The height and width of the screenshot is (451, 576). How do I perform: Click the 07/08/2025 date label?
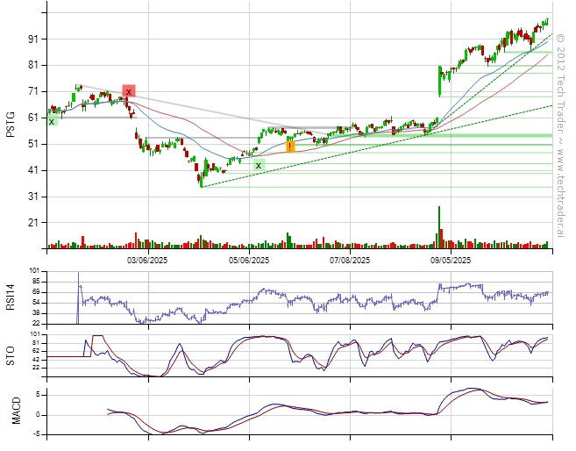(350, 260)
